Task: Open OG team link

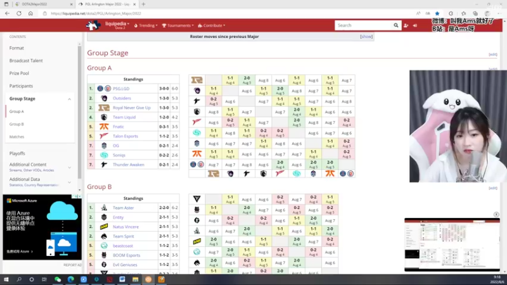Action: [x=116, y=146]
